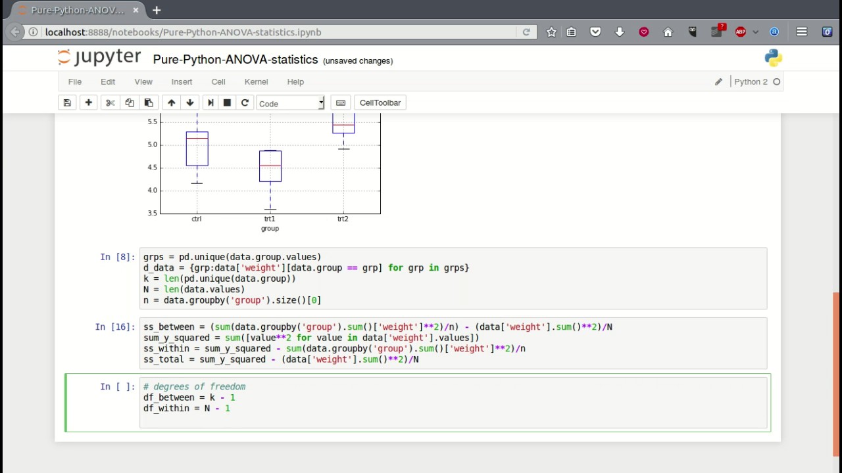The width and height of the screenshot is (842, 473).
Task: Click the owl extension icon
Action: point(692,32)
